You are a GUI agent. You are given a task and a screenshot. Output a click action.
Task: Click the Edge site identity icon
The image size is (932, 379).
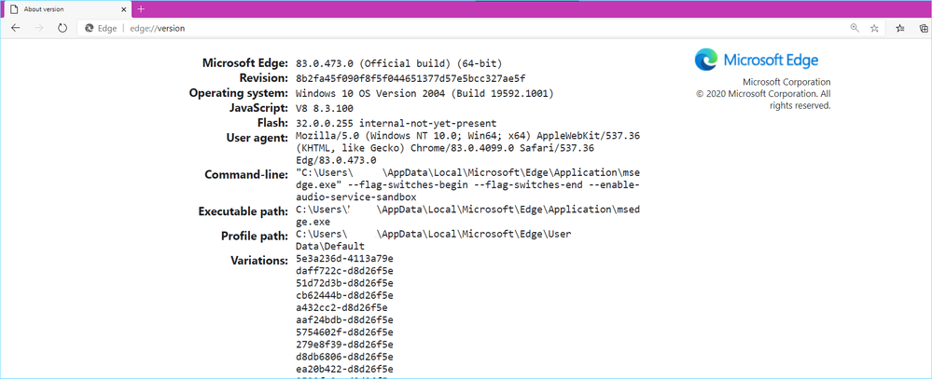click(90, 28)
